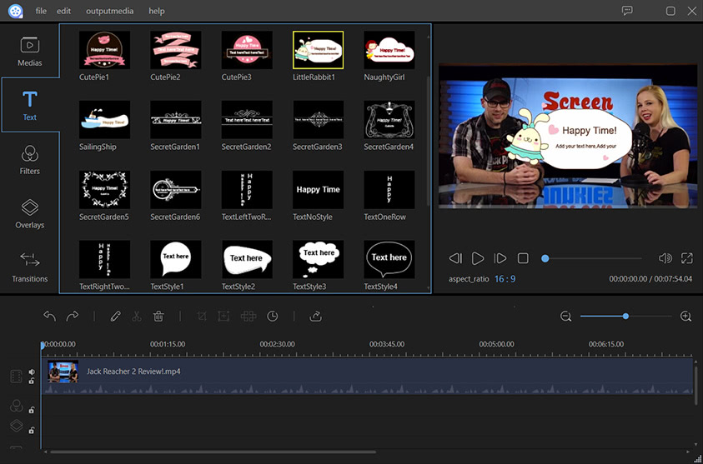Image resolution: width=703 pixels, height=464 pixels.
Task: Toggle the lock on the video track
Action: [x=32, y=382]
